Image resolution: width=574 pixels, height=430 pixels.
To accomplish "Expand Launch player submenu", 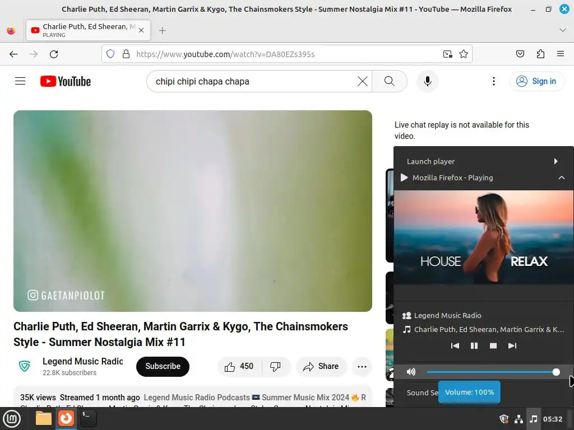I will (483, 161).
